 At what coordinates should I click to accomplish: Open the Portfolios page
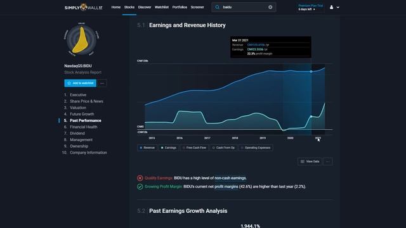click(180, 7)
